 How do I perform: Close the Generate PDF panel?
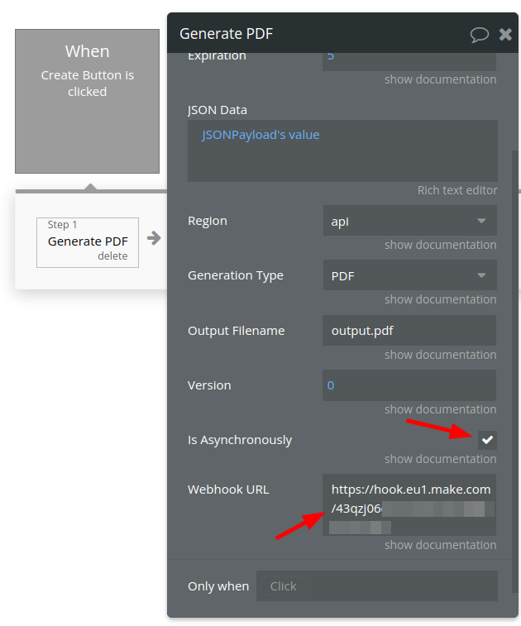(505, 34)
